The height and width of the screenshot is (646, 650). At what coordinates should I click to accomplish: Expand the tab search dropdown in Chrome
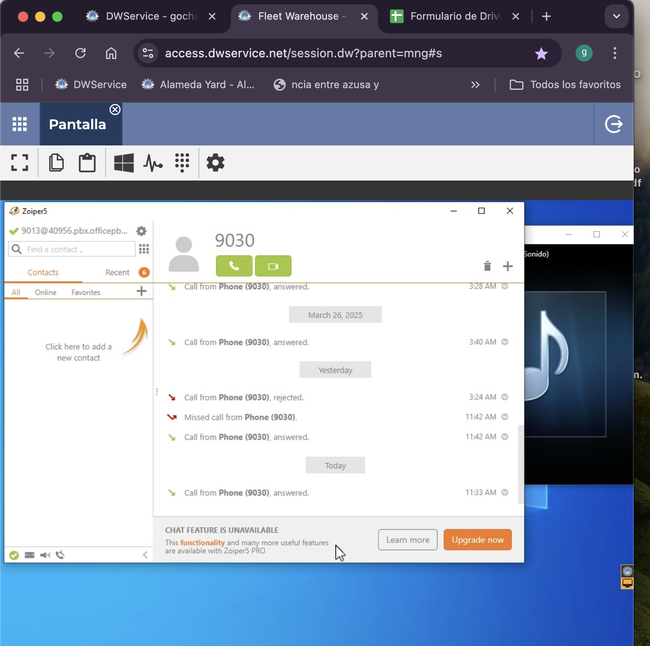(x=616, y=16)
